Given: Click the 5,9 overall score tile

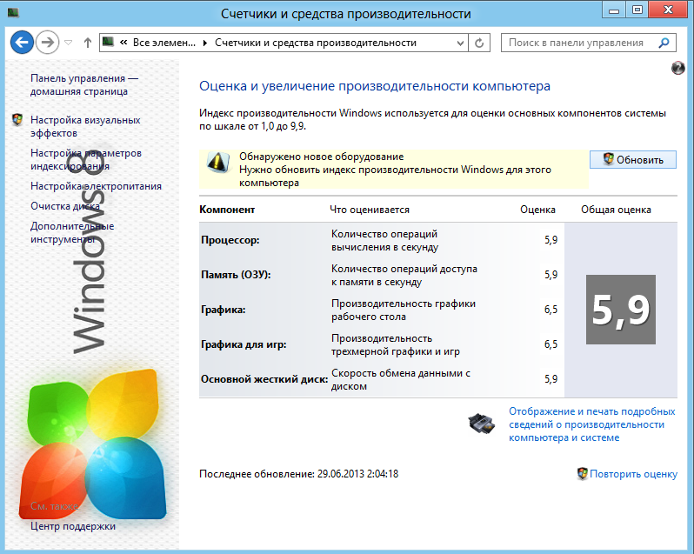Looking at the screenshot, I should [x=621, y=310].
